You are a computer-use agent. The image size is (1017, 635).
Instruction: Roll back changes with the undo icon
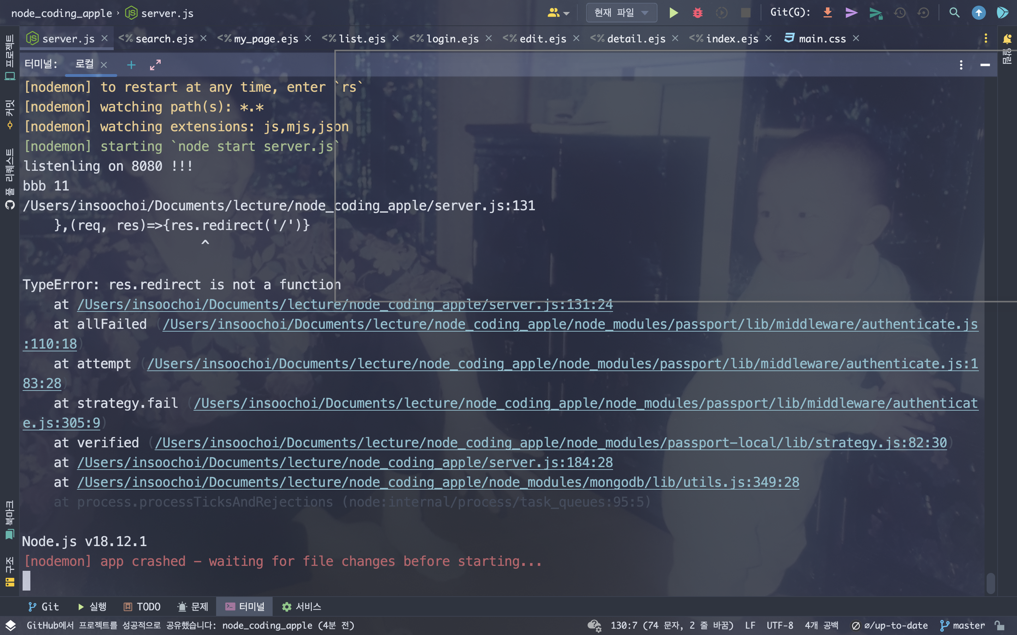tap(923, 13)
